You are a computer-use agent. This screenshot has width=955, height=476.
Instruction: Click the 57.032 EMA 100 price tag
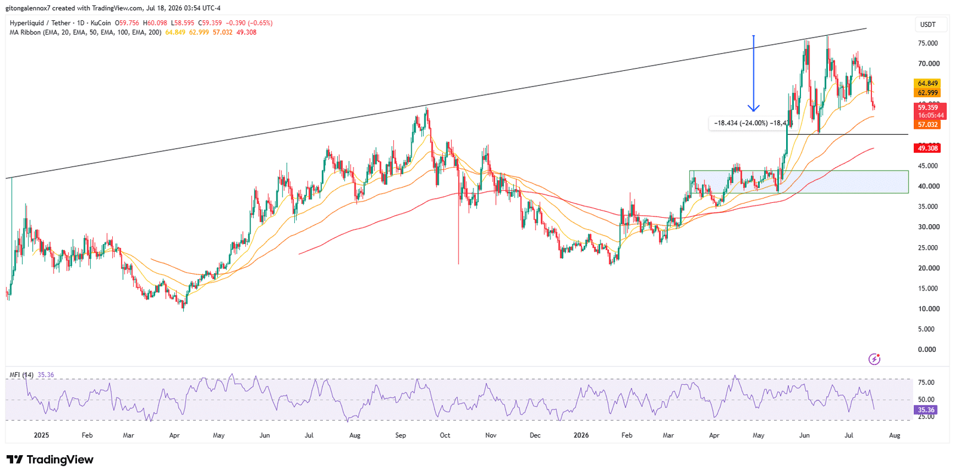tap(928, 125)
